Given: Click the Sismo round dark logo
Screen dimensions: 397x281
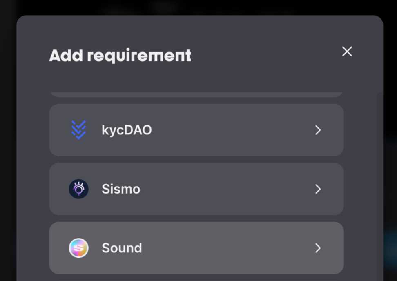Looking at the screenshot, I should 78,189.
